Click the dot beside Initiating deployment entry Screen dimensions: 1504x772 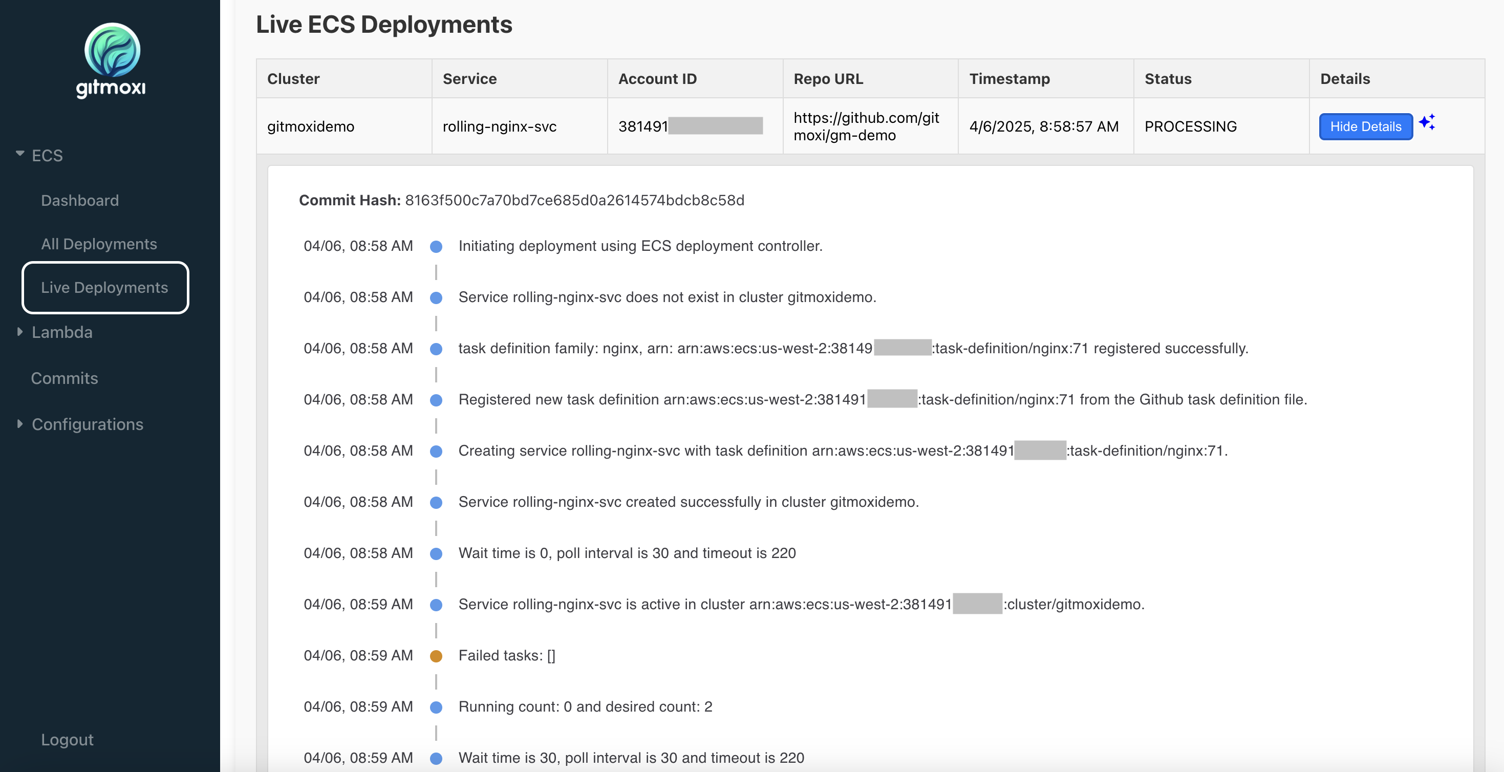coord(436,247)
